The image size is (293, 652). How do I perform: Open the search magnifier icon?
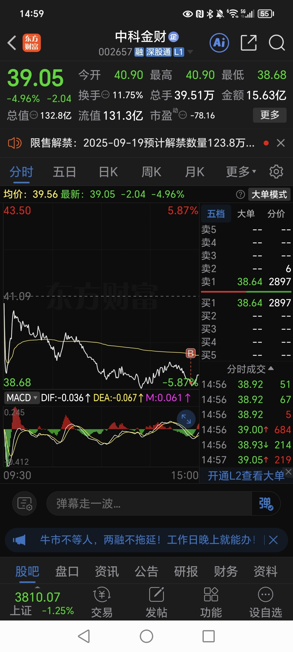[x=277, y=43]
